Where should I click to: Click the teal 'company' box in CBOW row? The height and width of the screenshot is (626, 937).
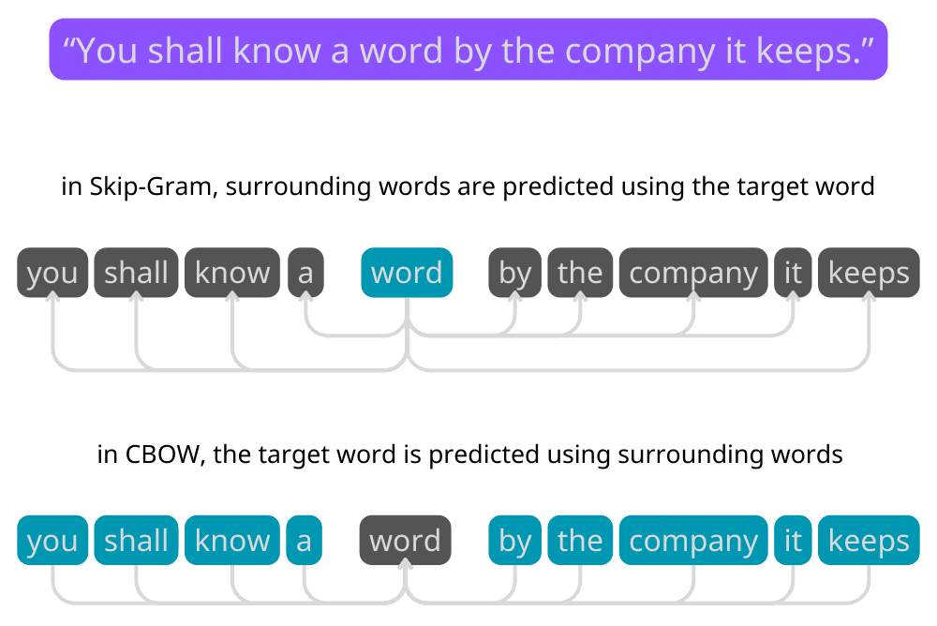click(693, 541)
